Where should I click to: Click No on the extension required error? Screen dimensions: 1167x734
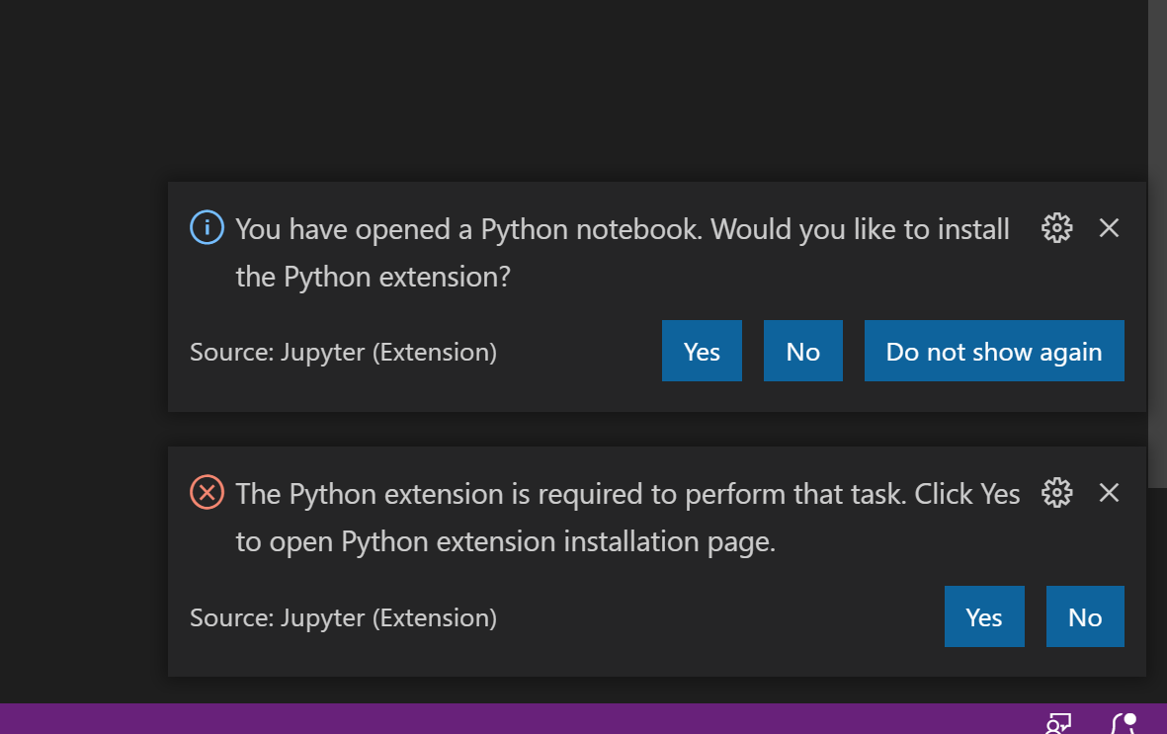click(x=1085, y=616)
